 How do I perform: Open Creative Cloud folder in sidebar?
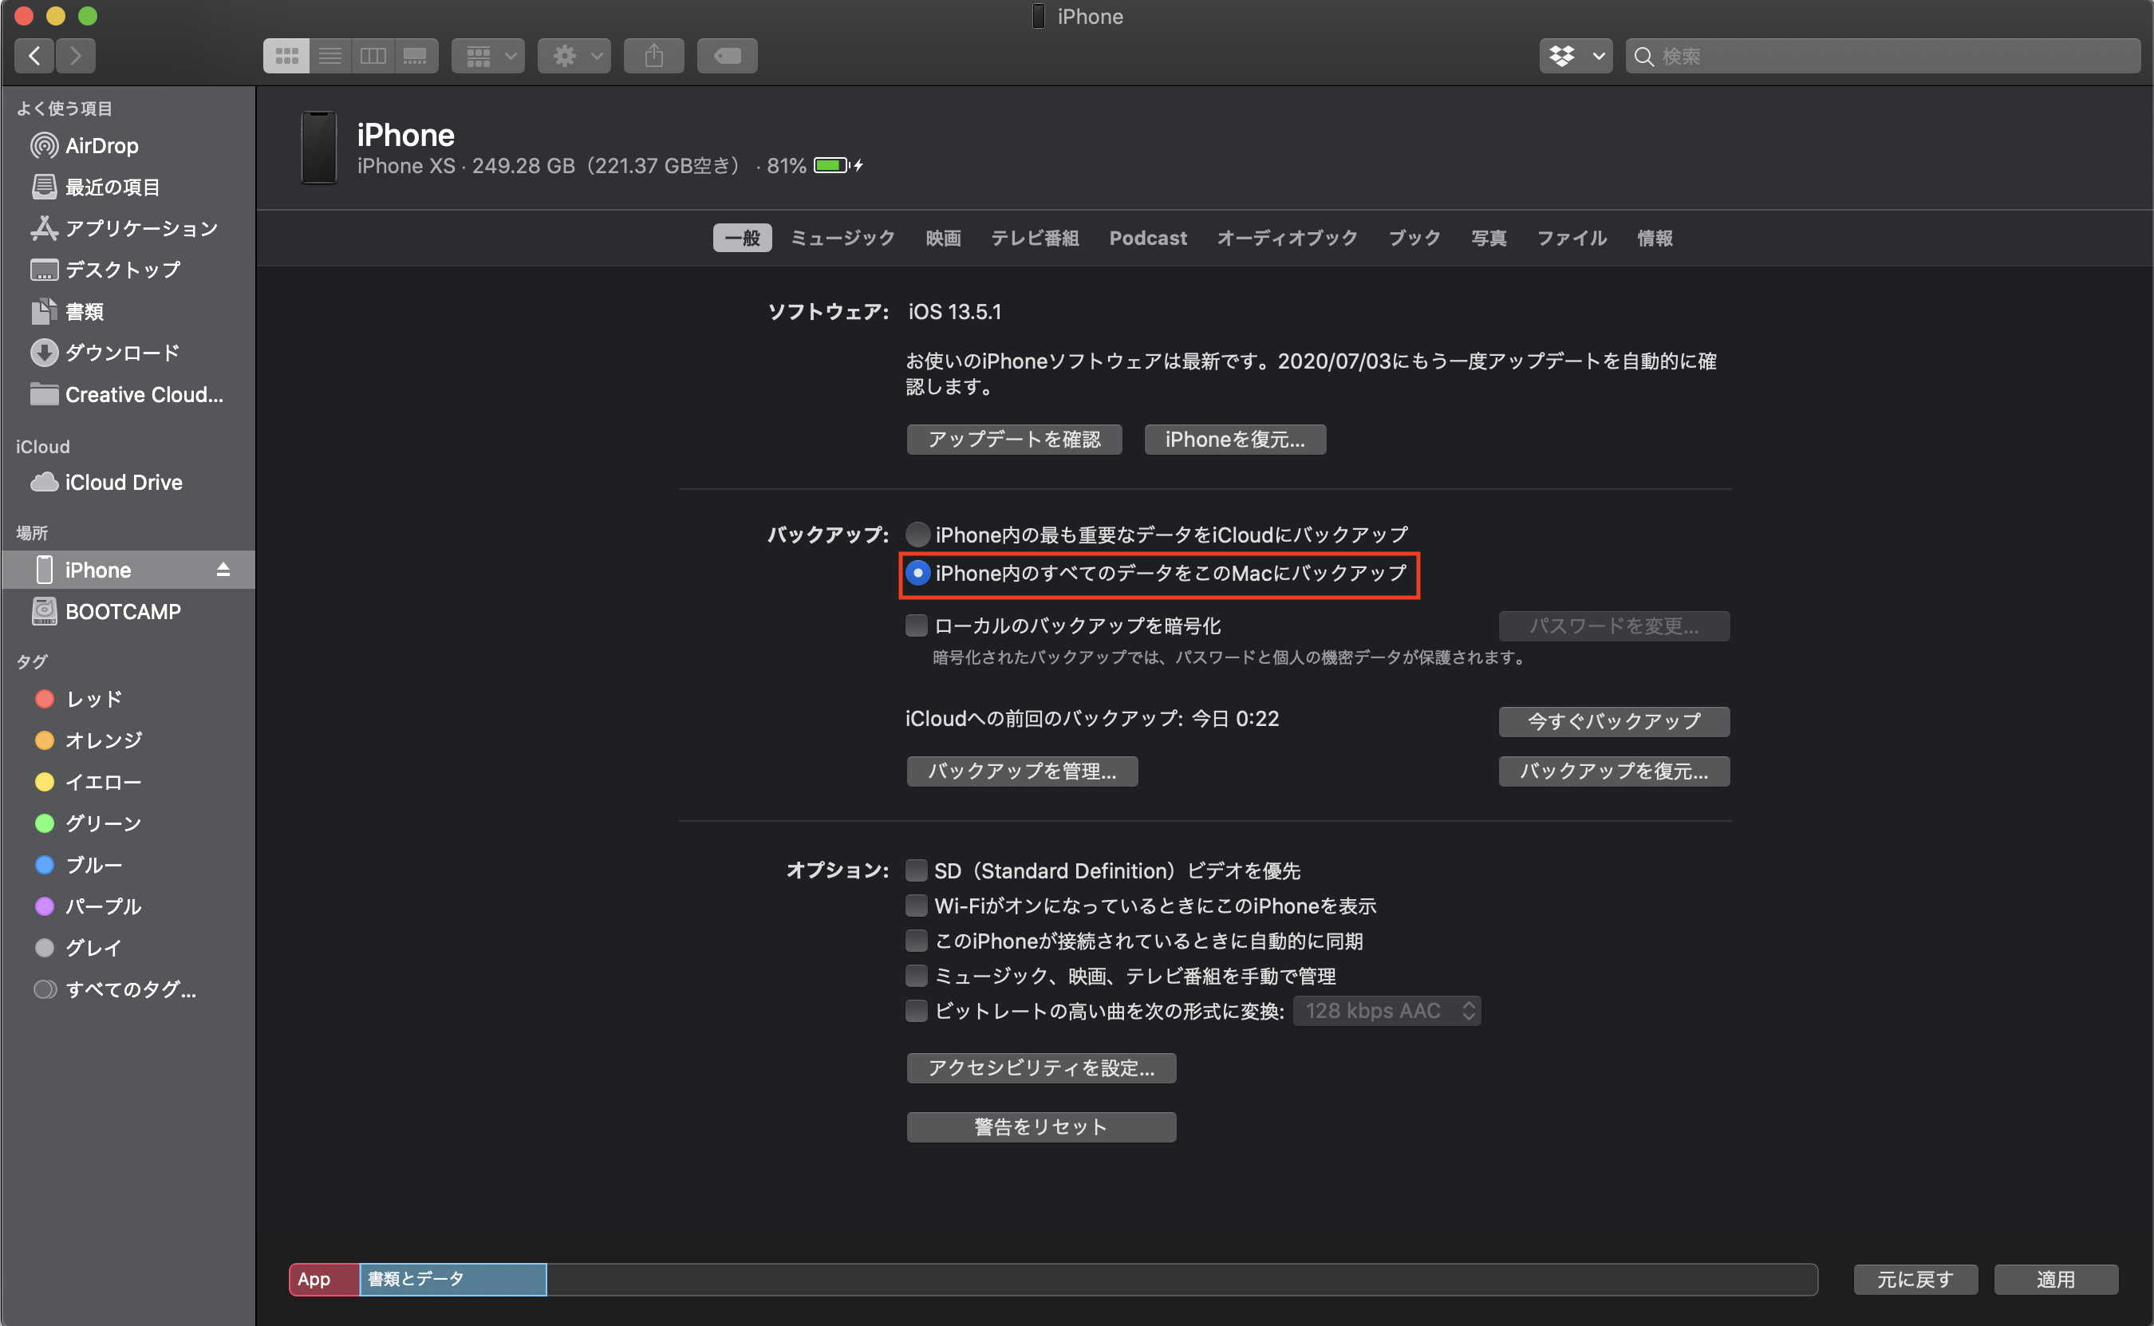point(126,395)
